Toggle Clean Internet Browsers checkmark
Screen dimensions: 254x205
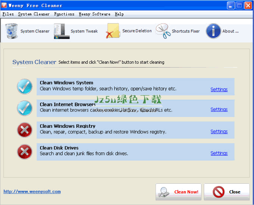click(x=25, y=108)
